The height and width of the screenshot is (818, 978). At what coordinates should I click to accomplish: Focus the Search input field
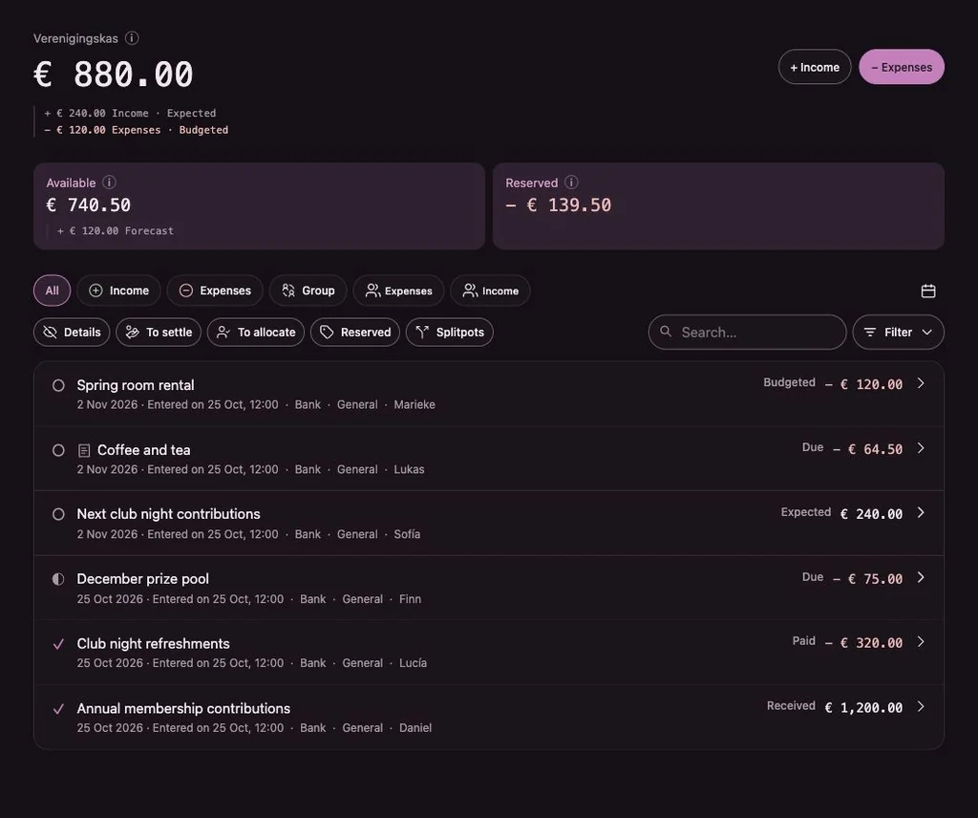pos(747,332)
